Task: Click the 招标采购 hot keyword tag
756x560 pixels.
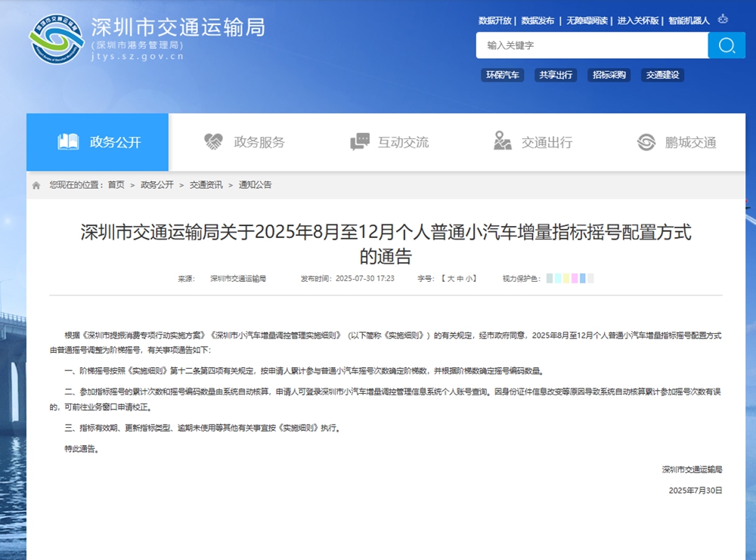Action: (609, 75)
